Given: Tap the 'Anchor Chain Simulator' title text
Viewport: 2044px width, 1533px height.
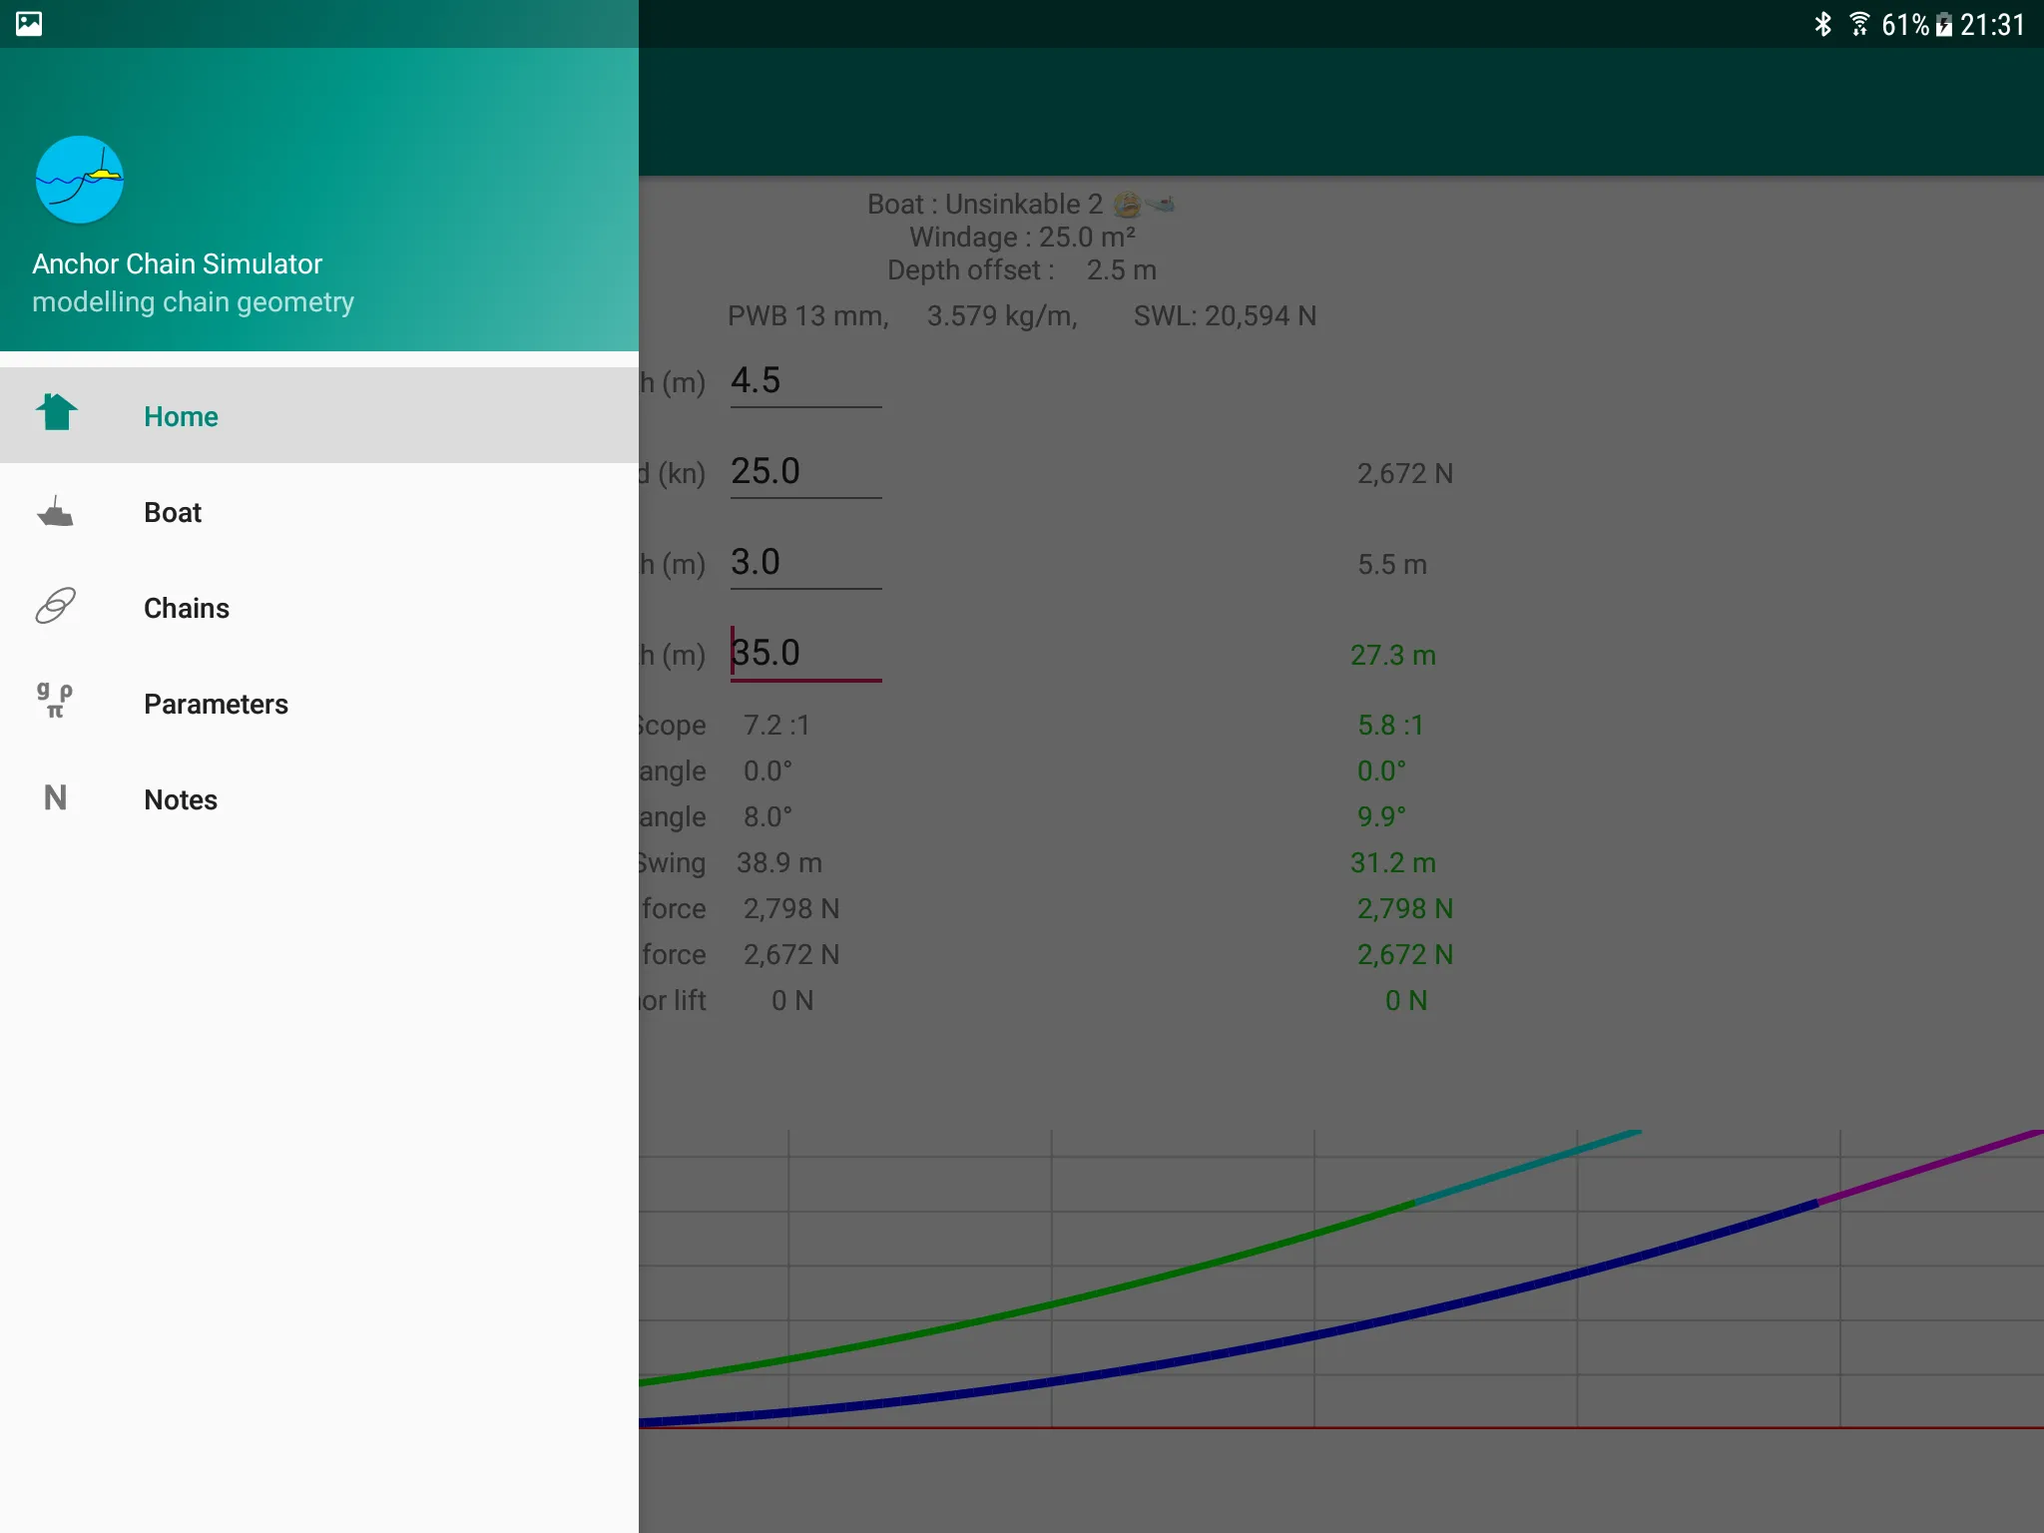Looking at the screenshot, I should (x=177, y=263).
